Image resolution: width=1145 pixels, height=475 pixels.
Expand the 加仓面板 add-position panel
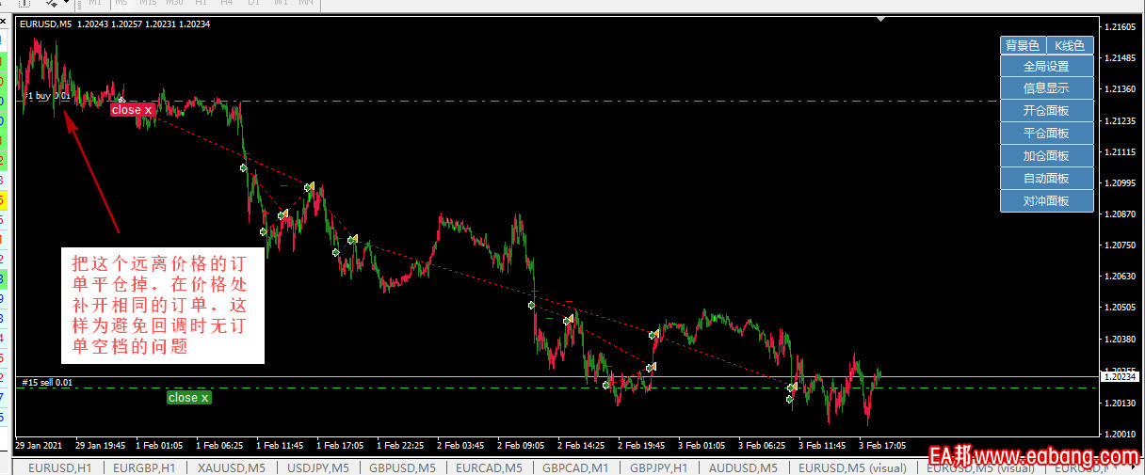pyautogui.click(x=1046, y=156)
